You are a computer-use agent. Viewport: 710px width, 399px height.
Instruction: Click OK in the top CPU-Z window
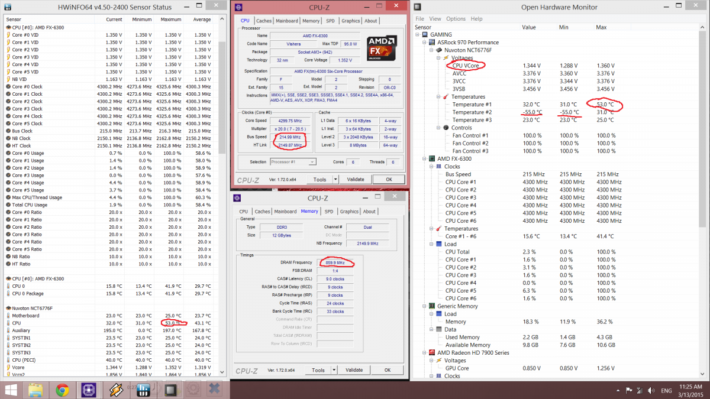tap(389, 180)
